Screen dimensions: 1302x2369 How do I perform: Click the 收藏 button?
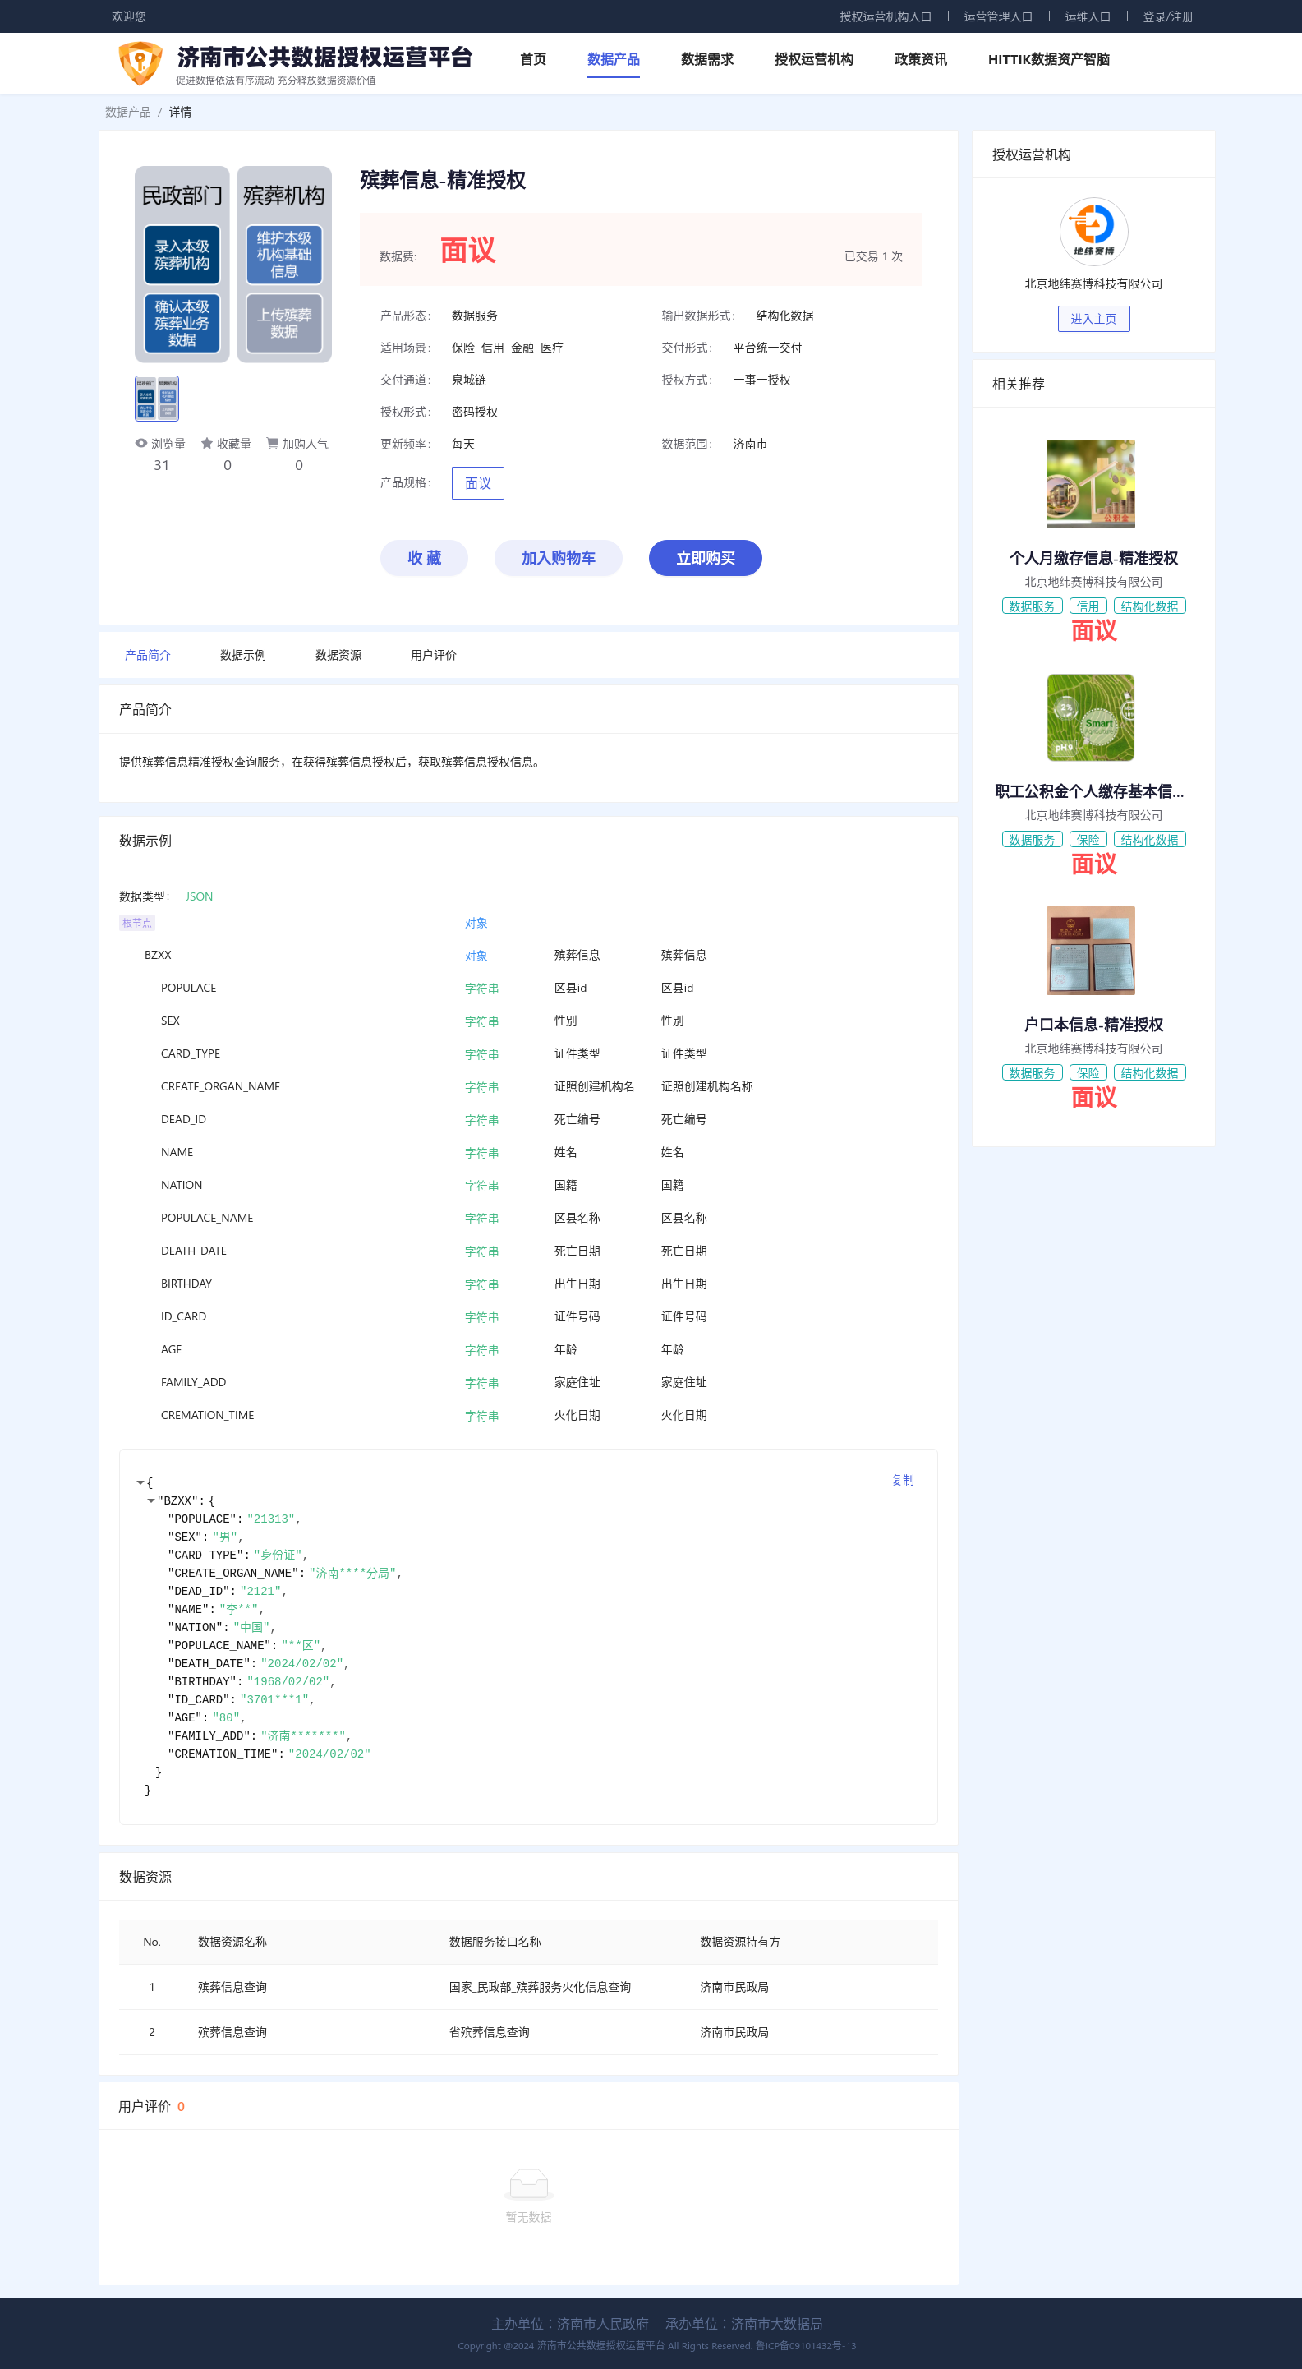click(424, 558)
